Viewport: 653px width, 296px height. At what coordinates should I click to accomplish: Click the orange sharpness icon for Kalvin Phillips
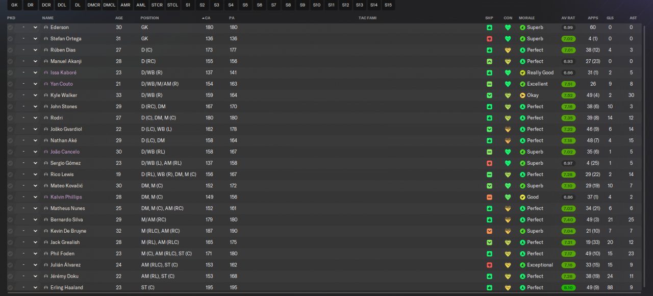pyautogui.click(x=489, y=197)
